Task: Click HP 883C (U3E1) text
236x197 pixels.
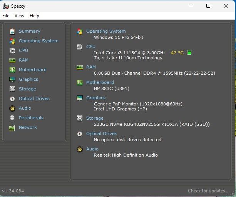Action: (112, 88)
